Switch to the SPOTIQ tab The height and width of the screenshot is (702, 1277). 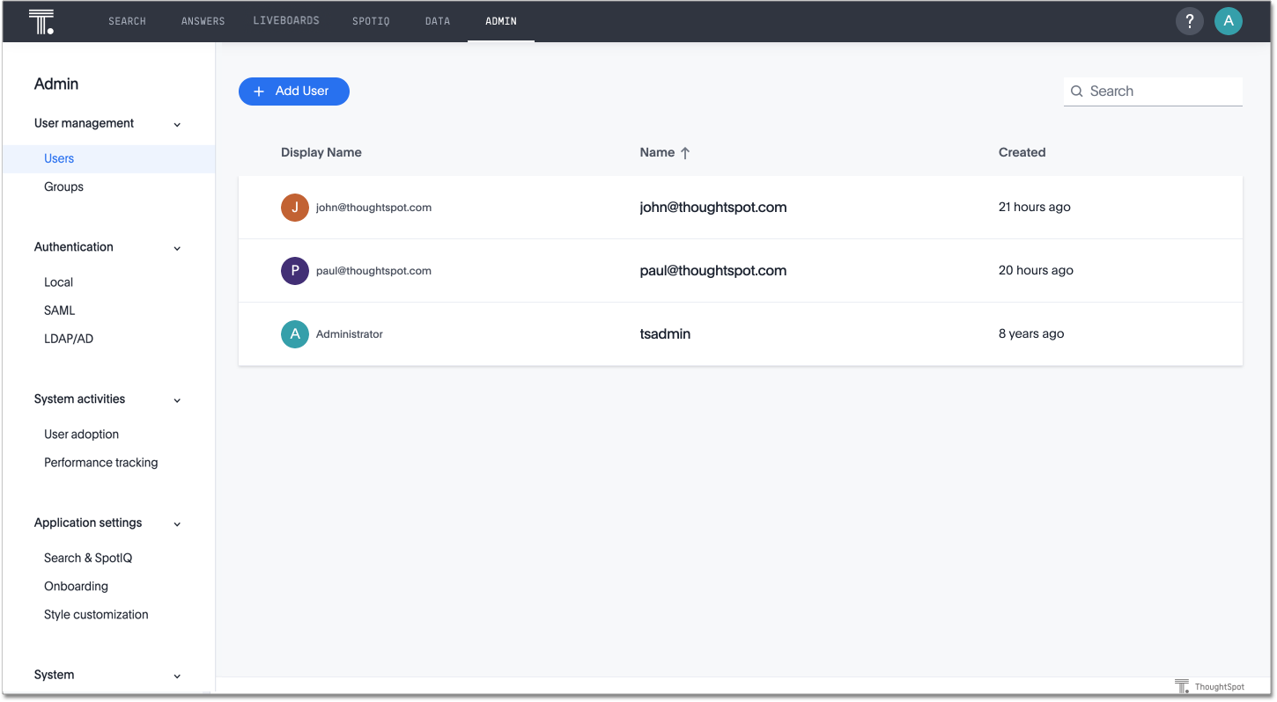click(371, 20)
